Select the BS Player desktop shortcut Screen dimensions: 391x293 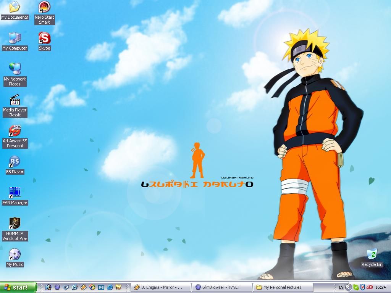[x=15, y=165]
